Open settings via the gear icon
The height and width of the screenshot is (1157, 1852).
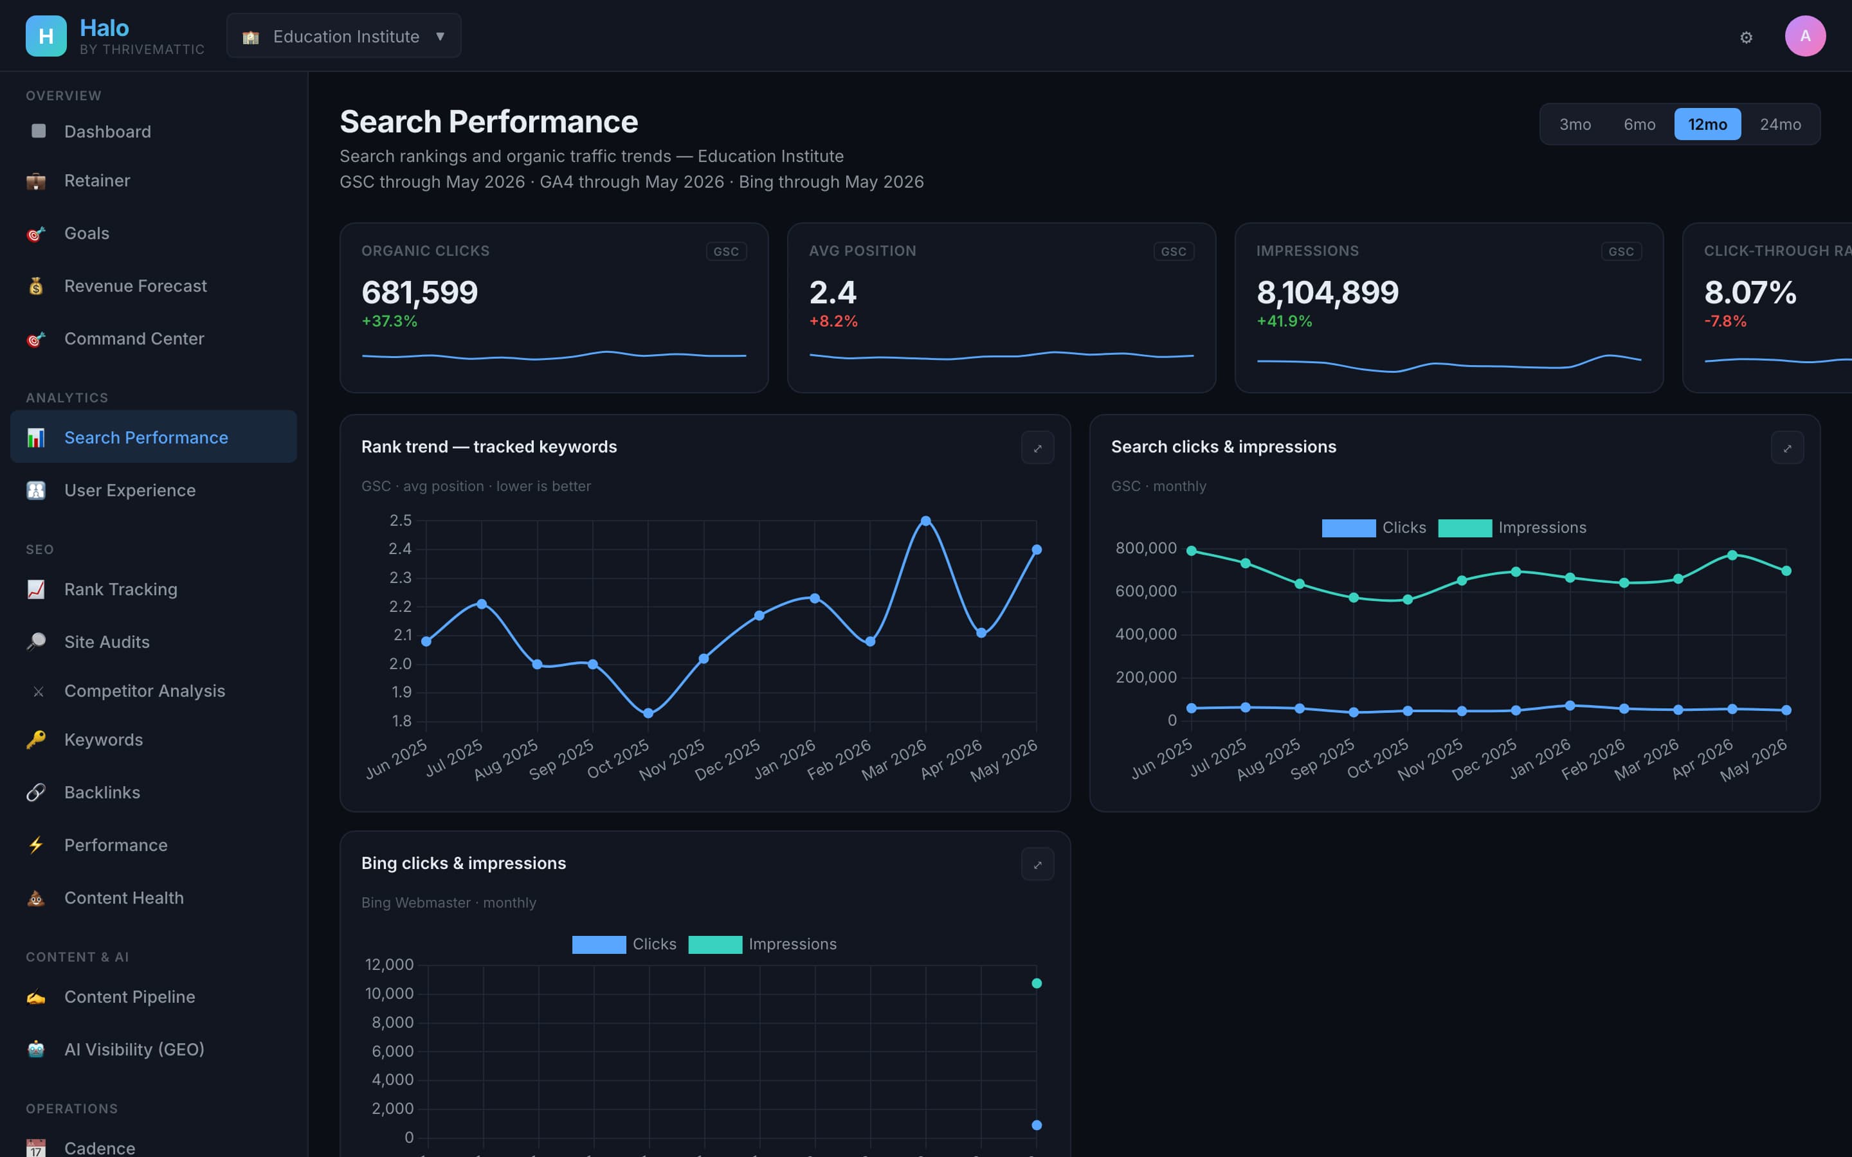pyautogui.click(x=1746, y=37)
